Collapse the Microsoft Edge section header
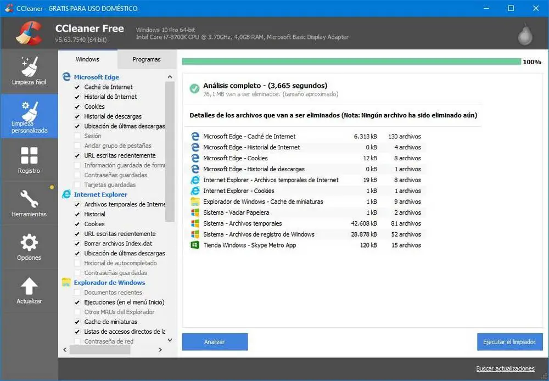549x381 pixels. point(96,77)
